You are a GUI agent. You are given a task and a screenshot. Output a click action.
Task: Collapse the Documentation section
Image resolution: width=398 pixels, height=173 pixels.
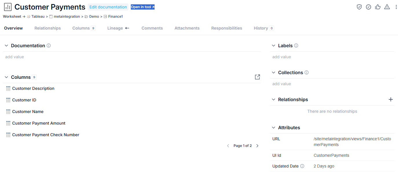pos(6,45)
